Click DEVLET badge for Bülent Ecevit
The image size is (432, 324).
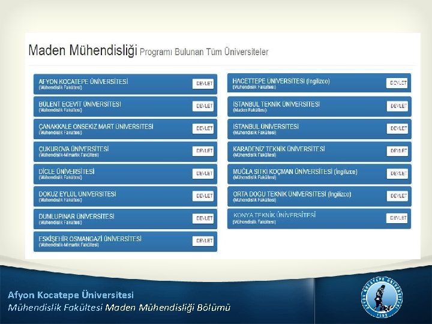(x=203, y=106)
